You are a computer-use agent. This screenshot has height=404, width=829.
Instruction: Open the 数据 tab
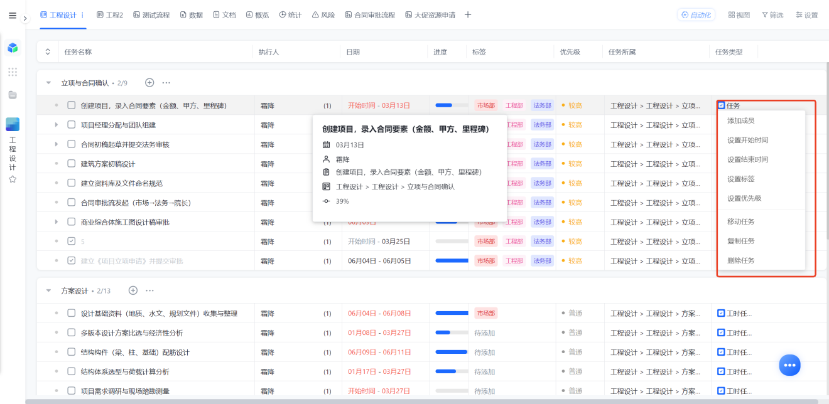(x=192, y=15)
